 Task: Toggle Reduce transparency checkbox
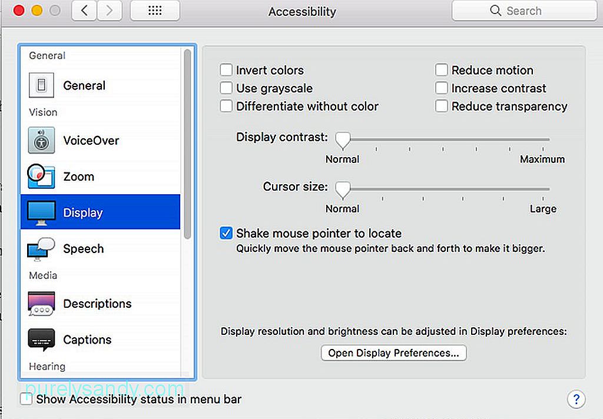click(x=442, y=106)
